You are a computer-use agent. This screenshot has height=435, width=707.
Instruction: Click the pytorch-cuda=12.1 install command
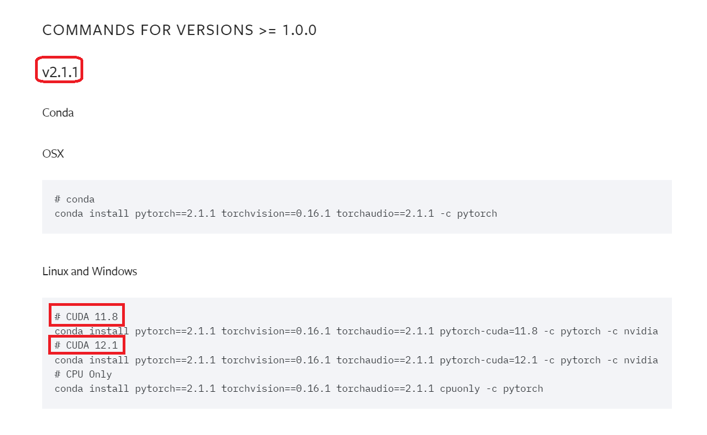coord(357,360)
